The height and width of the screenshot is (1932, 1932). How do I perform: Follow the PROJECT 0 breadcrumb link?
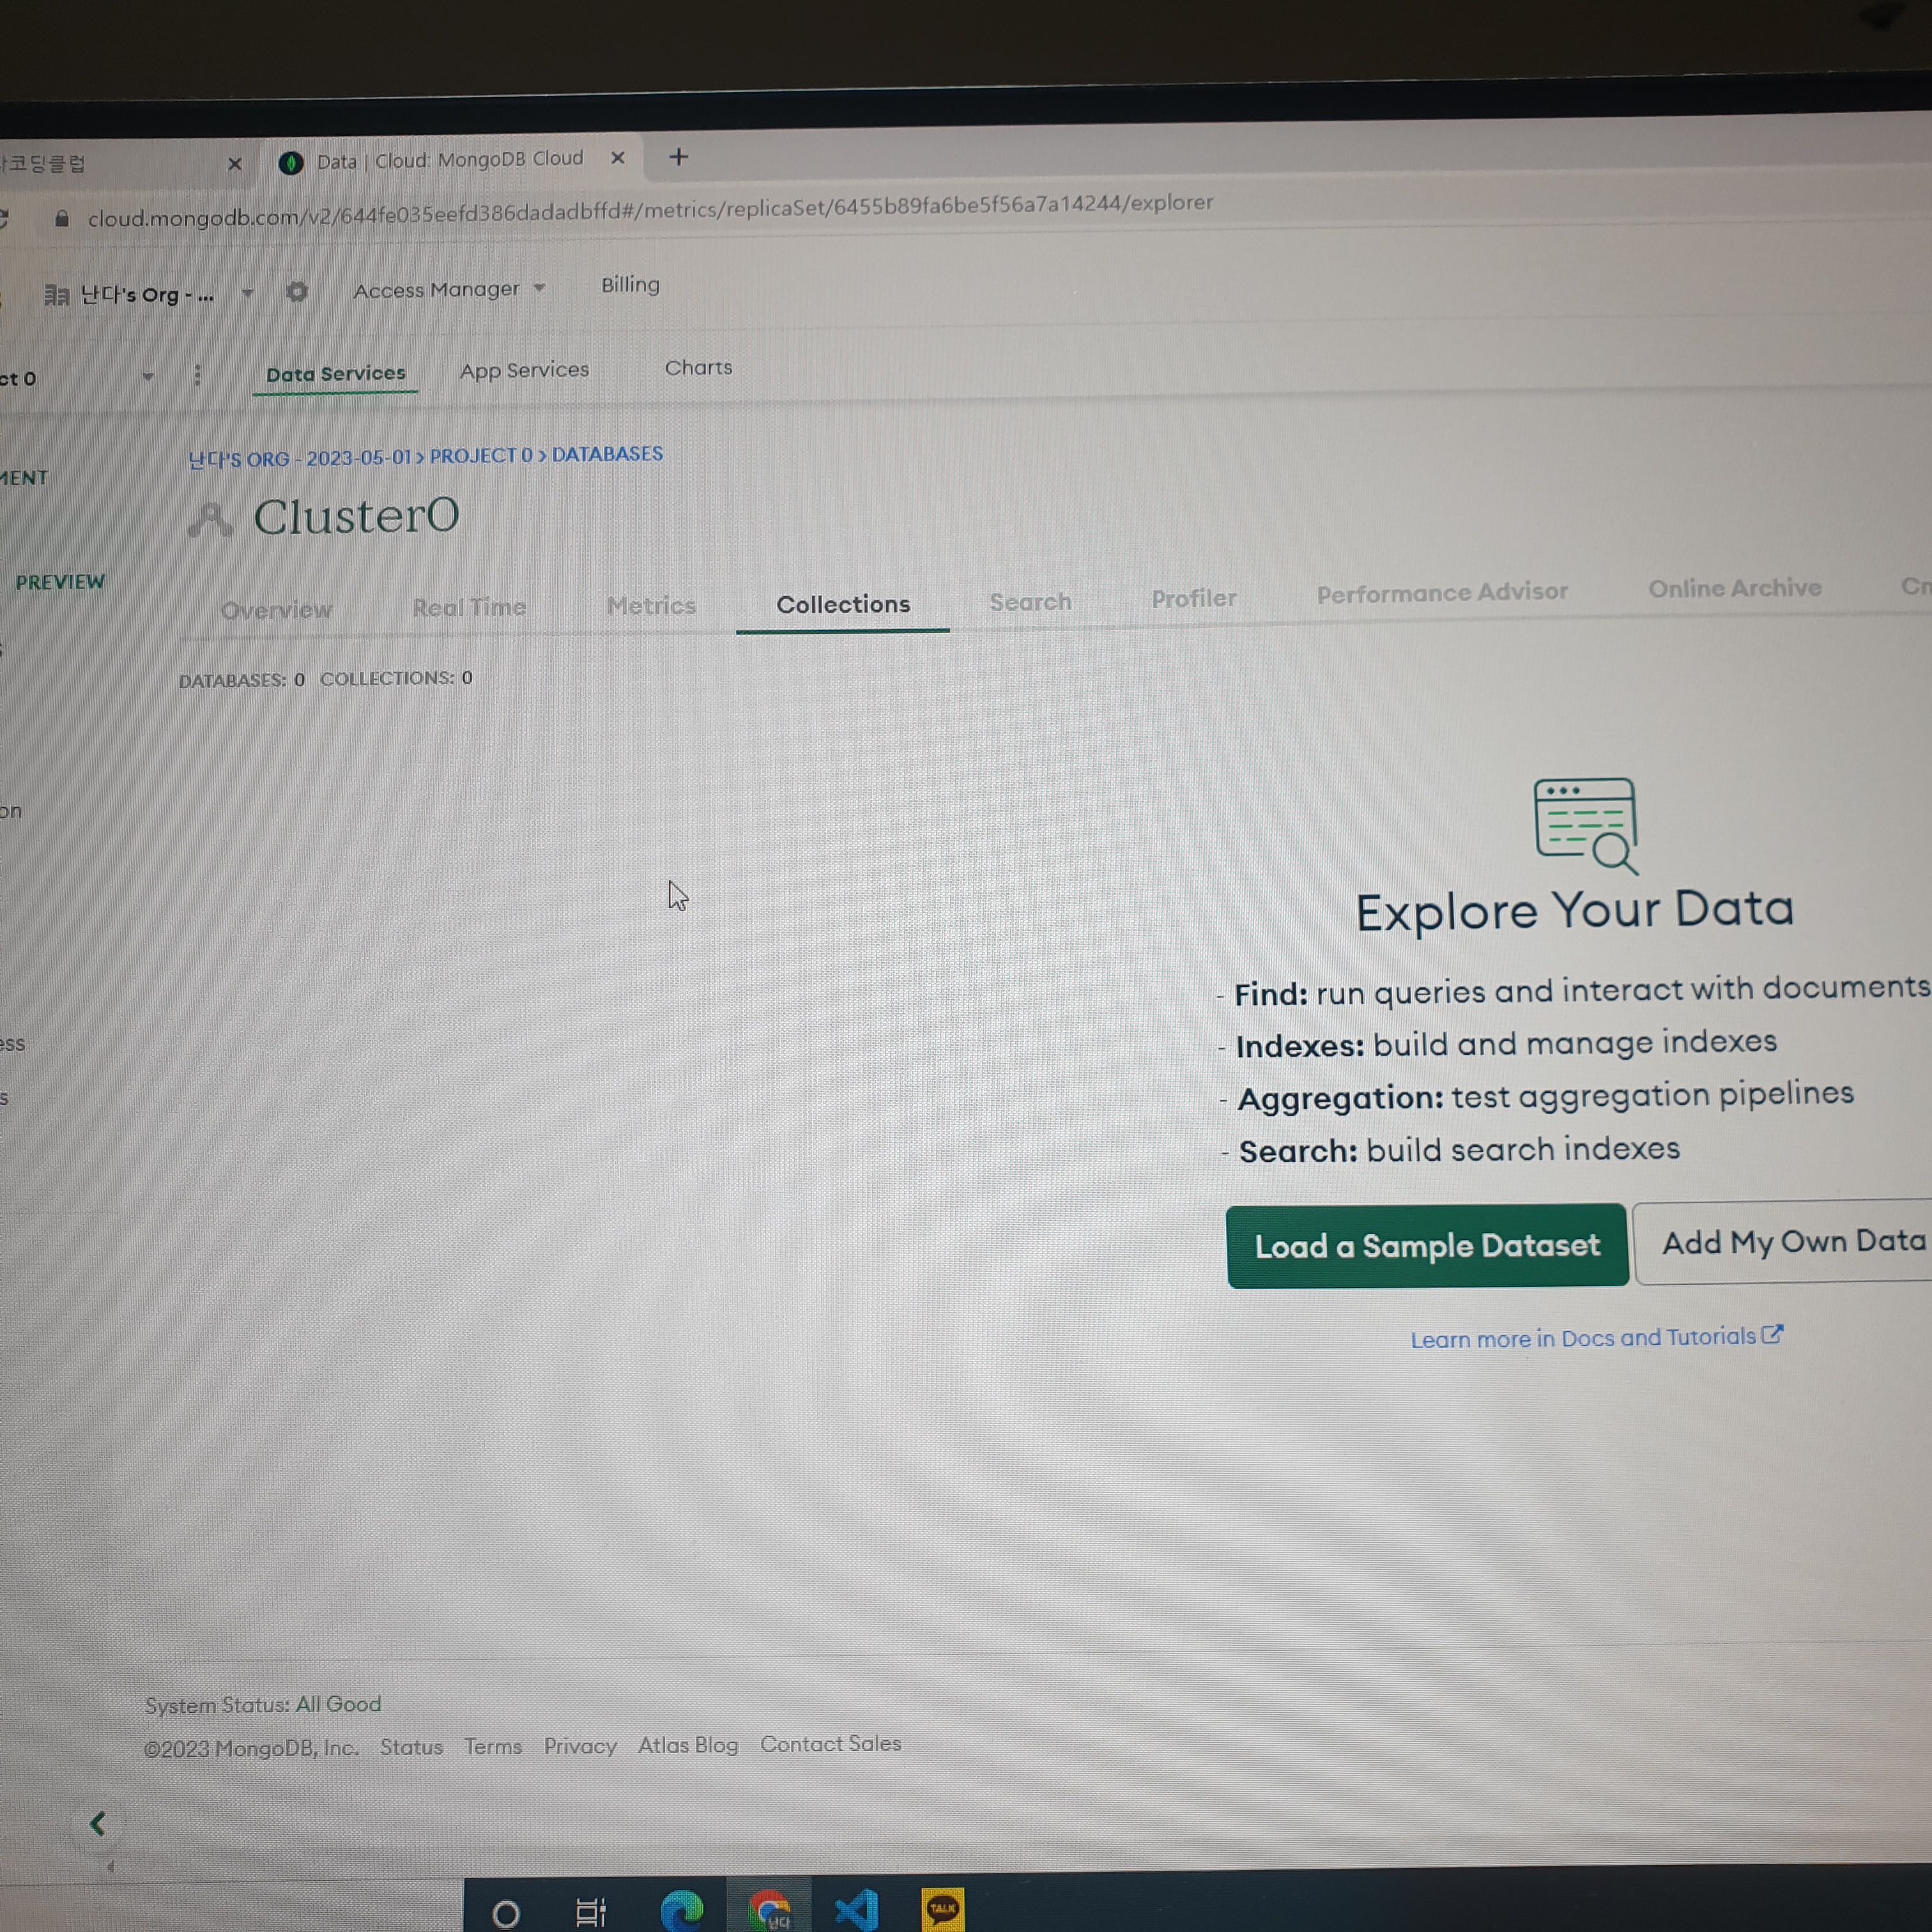[x=481, y=456]
